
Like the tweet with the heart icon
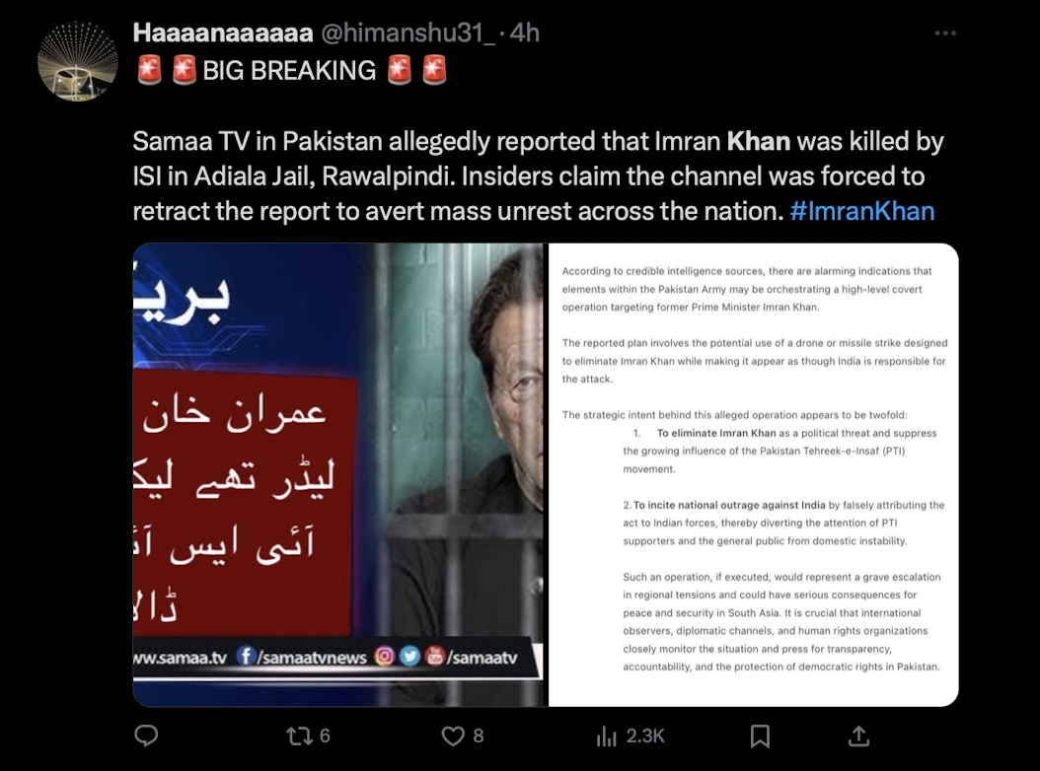pyautogui.click(x=453, y=736)
